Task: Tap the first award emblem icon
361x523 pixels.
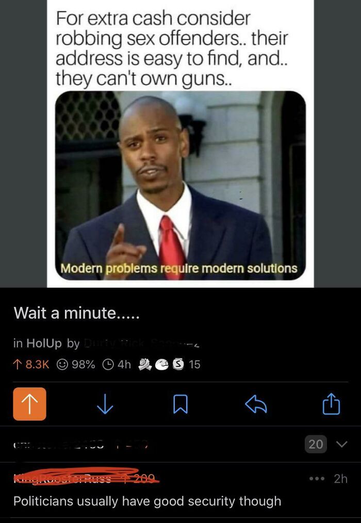Action: (145, 364)
